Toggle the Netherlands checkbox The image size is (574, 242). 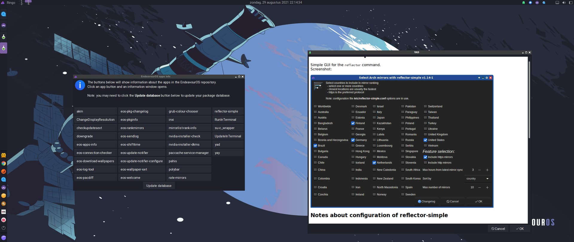coord(374,163)
